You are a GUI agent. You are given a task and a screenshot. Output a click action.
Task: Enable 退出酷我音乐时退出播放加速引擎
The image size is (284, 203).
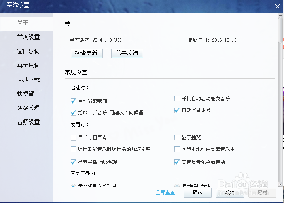73,149
